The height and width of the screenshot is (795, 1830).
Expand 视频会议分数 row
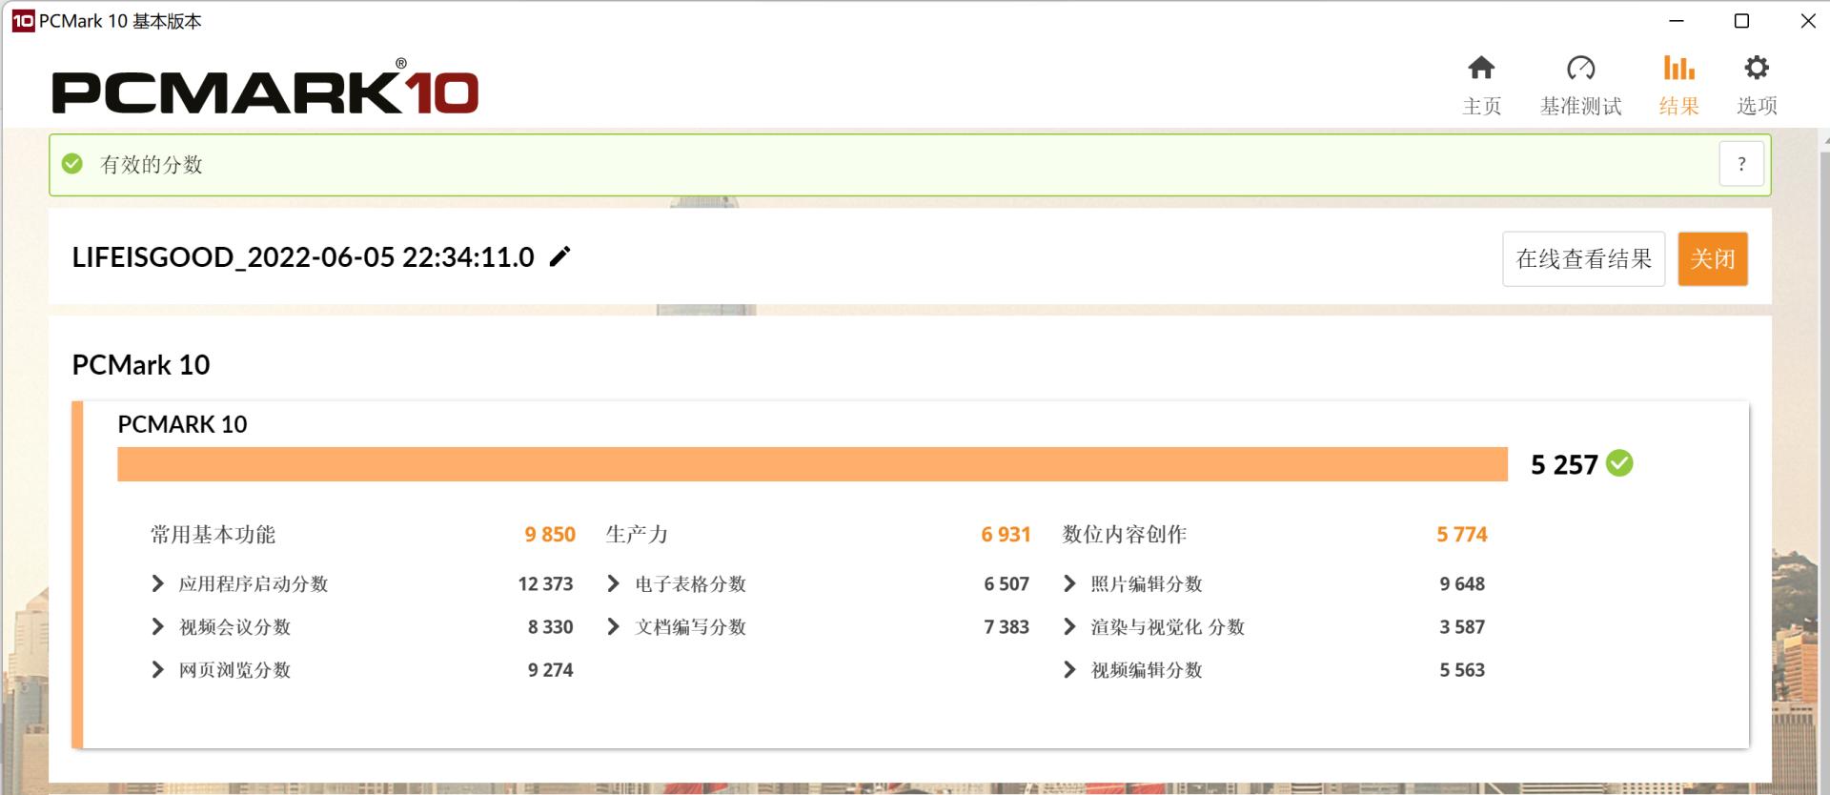tap(158, 626)
